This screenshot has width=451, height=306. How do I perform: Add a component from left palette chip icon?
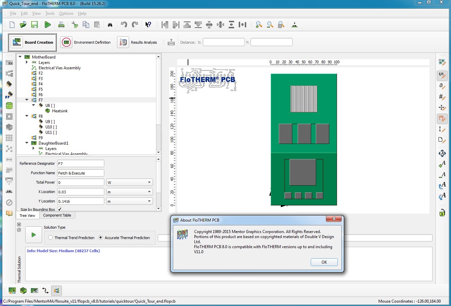coord(9,84)
